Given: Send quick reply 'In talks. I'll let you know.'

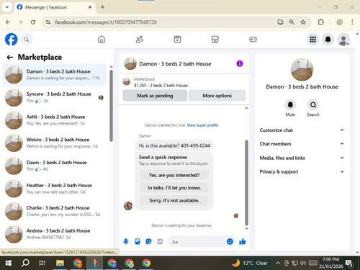Looking at the screenshot, I should click(x=174, y=188).
